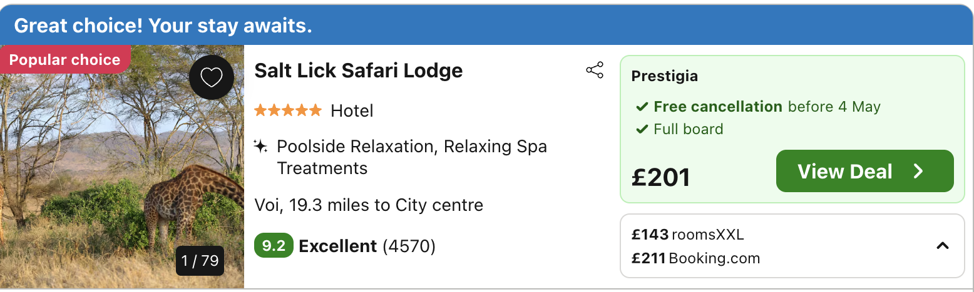
Task: Click the £201 price
Action: (x=661, y=177)
